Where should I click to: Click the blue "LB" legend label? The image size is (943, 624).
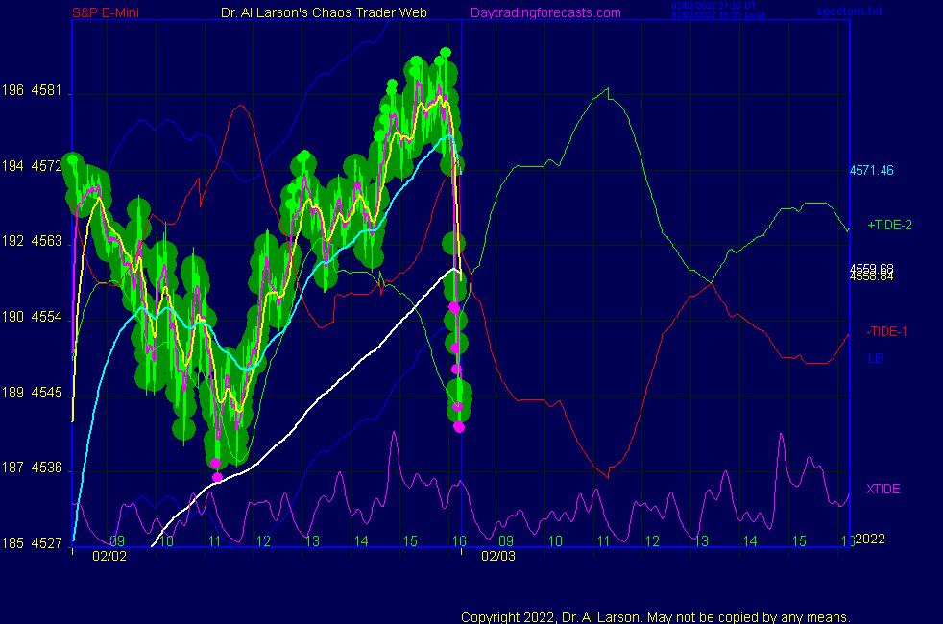coord(875,358)
